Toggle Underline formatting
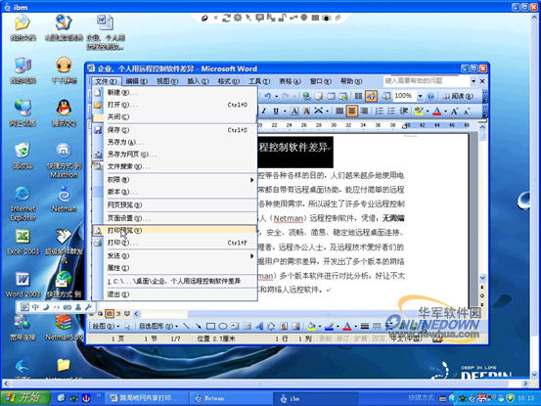The image size is (541, 406). pos(276,111)
